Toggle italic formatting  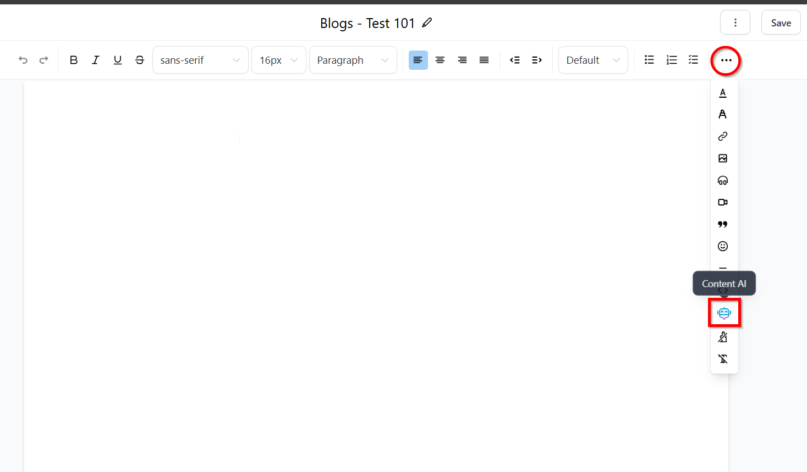pyautogui.click(x=96, y=60)
